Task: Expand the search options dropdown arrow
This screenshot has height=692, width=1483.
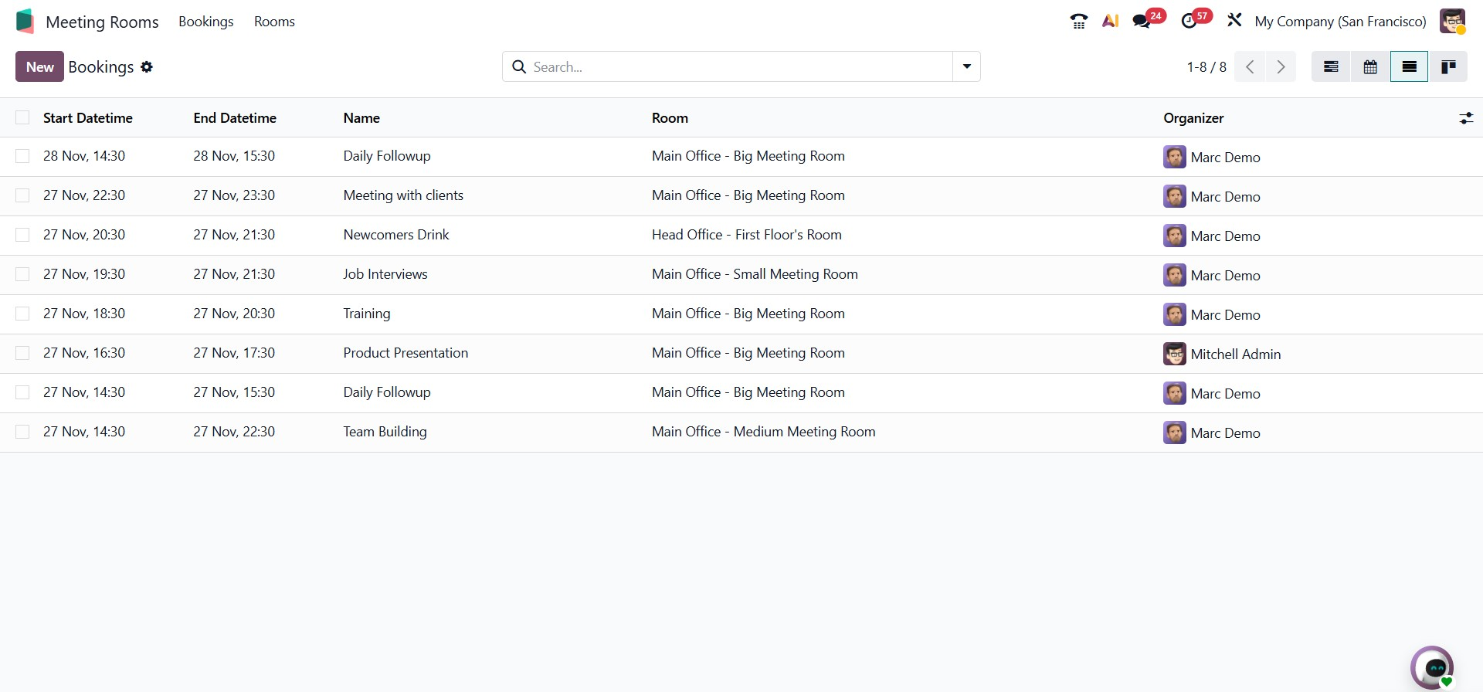Action: pos(966,67)
